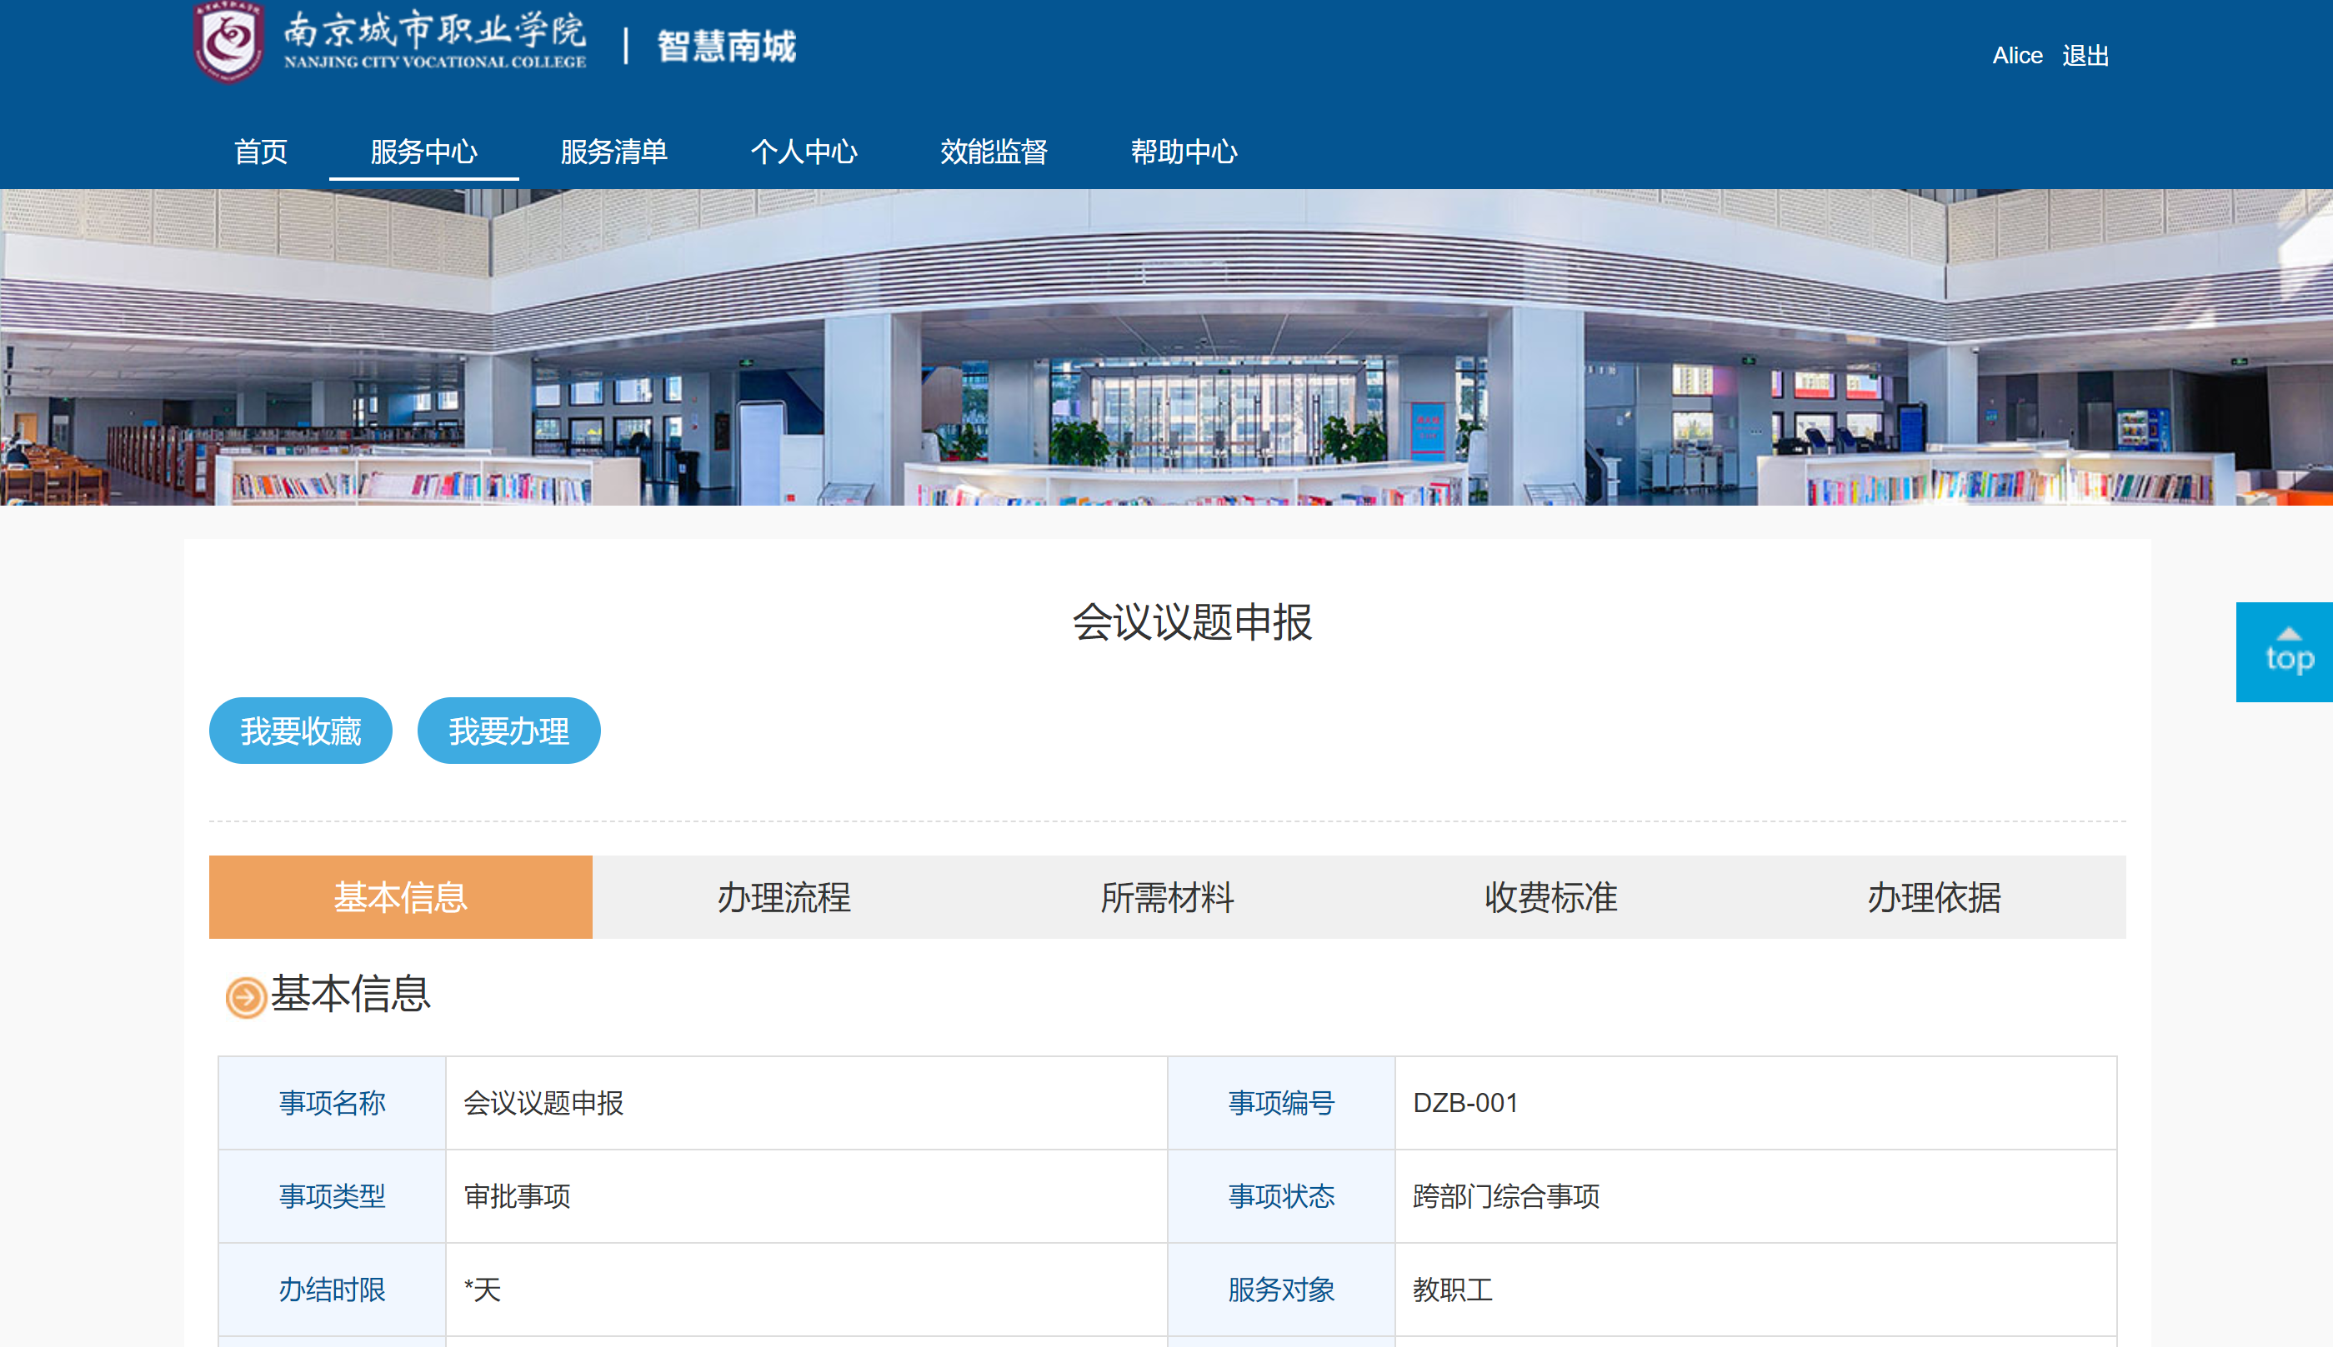Open the 办理依据 tab
The height and width of the screenshot is (1347, 2333).
point(1934,896)
